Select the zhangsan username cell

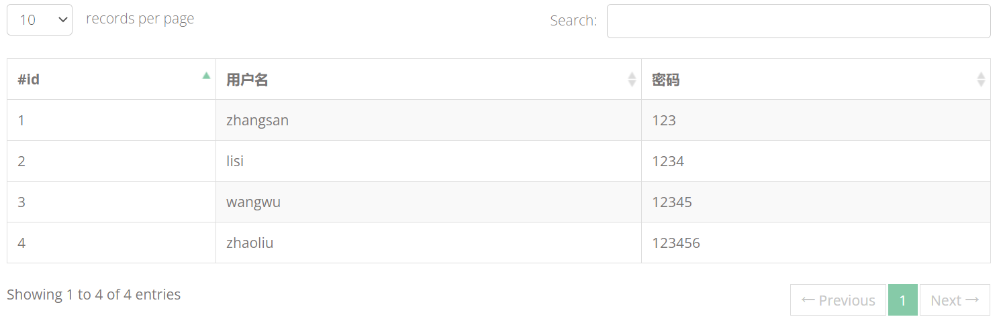point(428,121)
